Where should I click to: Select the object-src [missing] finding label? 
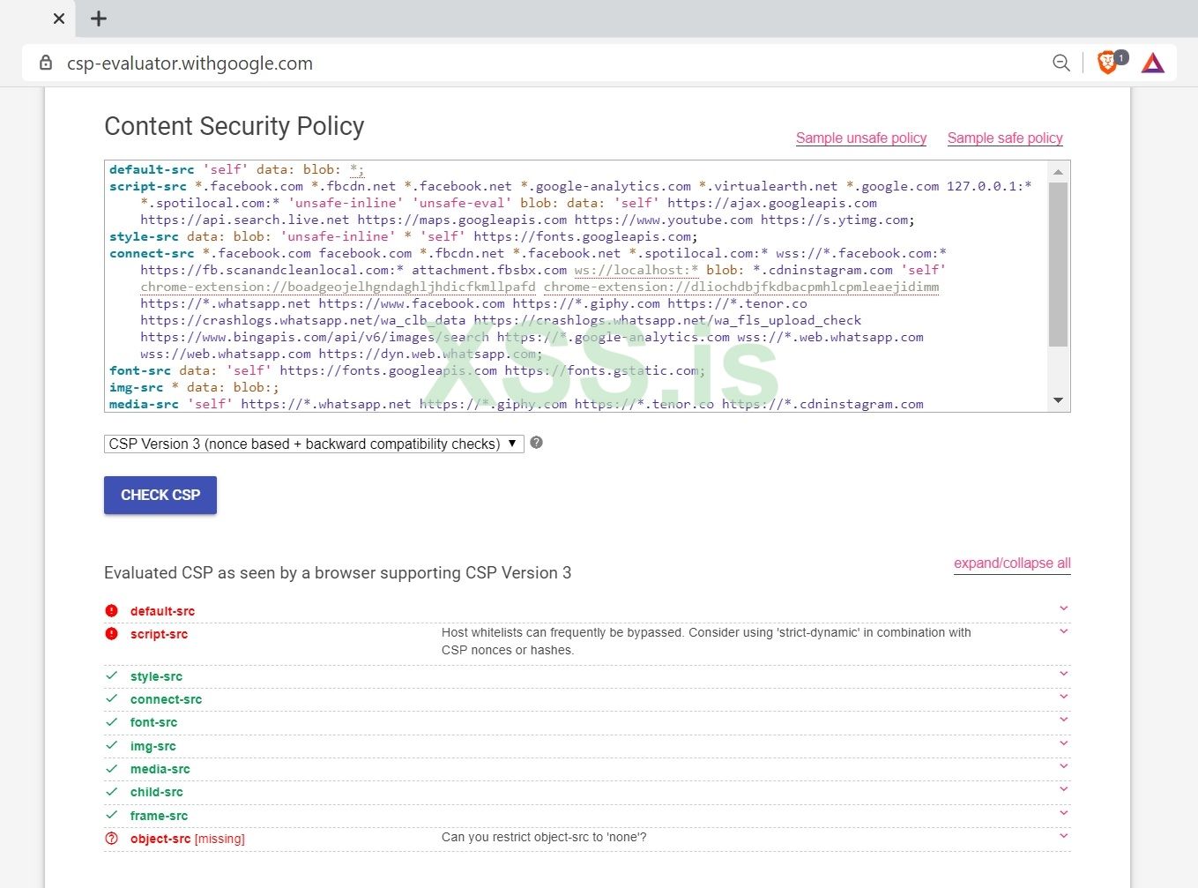(x=188, y=839)
